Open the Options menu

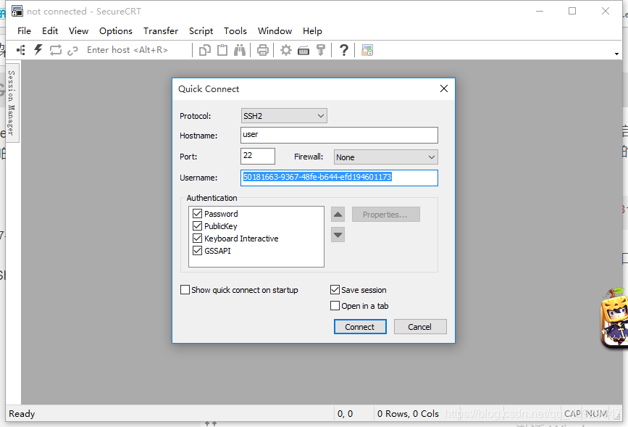point(116,31)
